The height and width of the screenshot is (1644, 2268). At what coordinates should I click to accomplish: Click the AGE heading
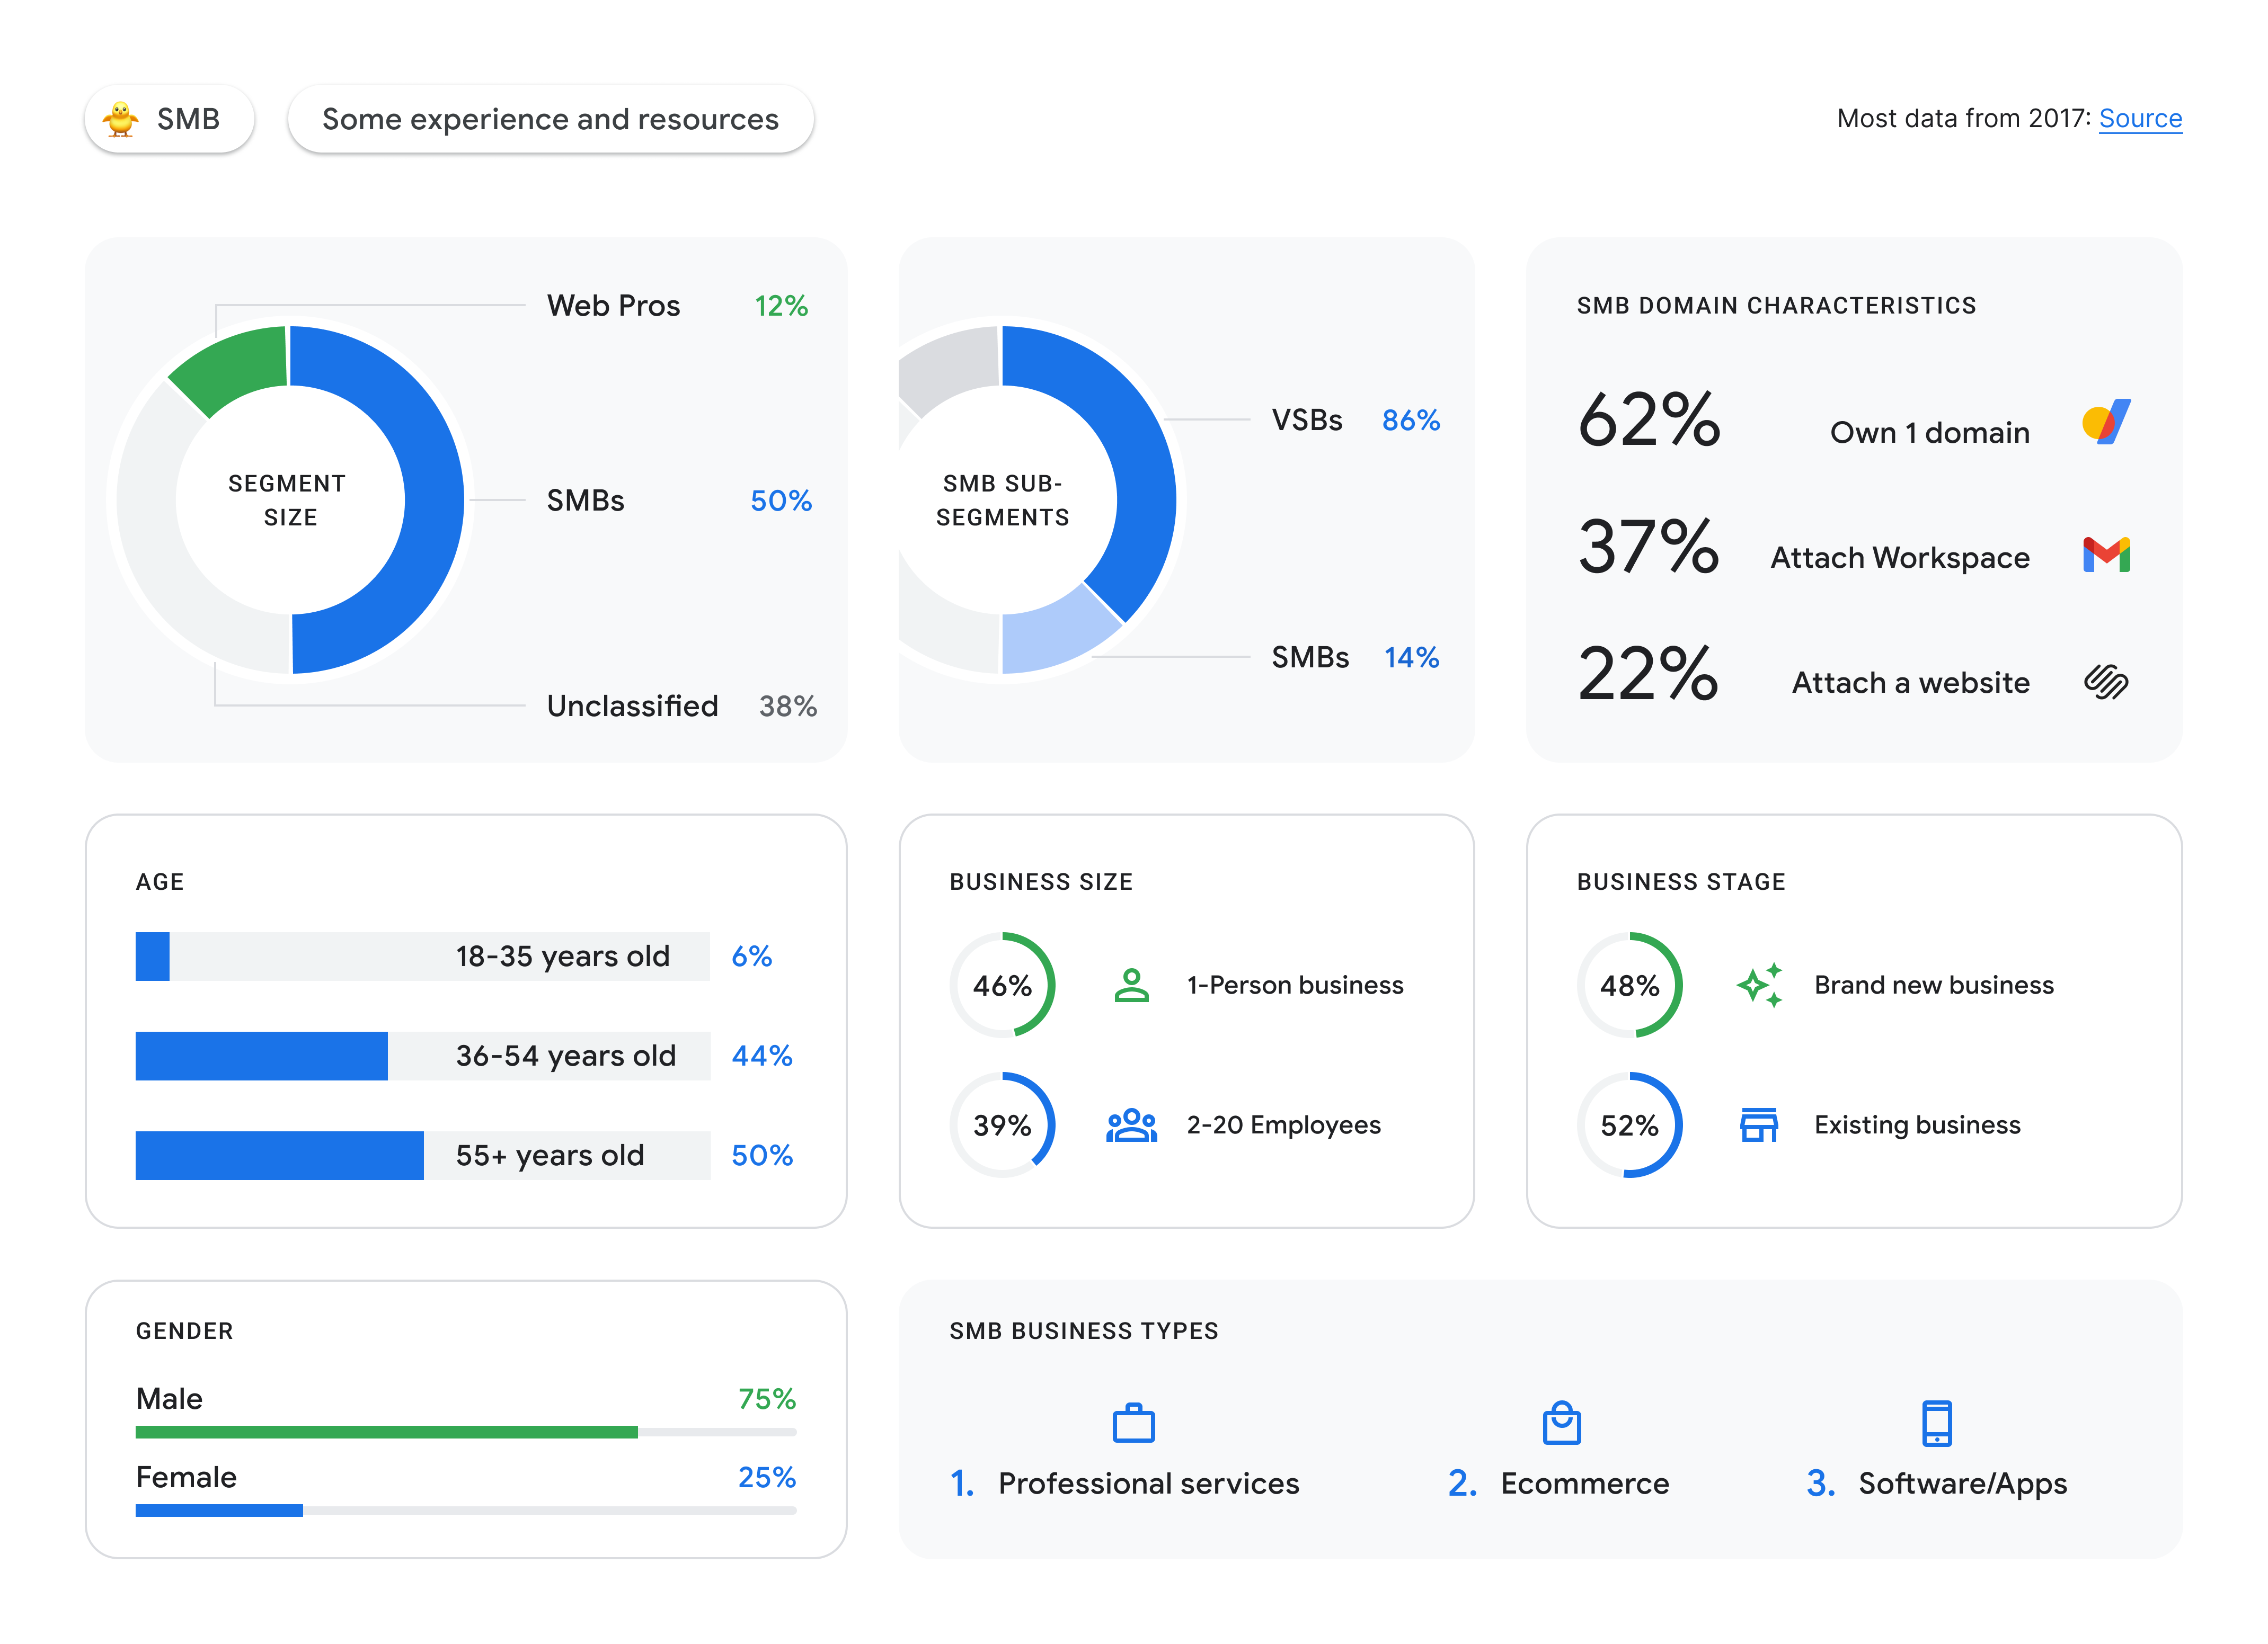(x=160, y=881)
